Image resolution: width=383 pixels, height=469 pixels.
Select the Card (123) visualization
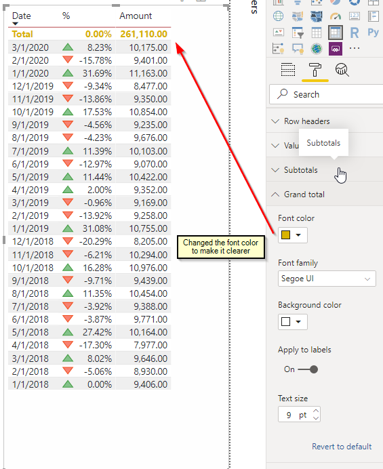point(355,16)
